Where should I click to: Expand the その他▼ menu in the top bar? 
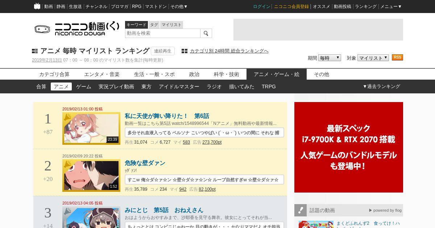pos(179,7)
